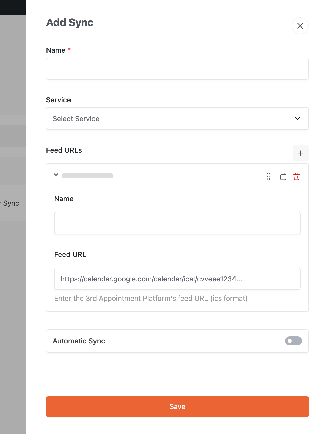Image resolution: width=328 pixels, height=434 pixels.
Task: Click the Name input inside feed item
Action: coord(177,223)
